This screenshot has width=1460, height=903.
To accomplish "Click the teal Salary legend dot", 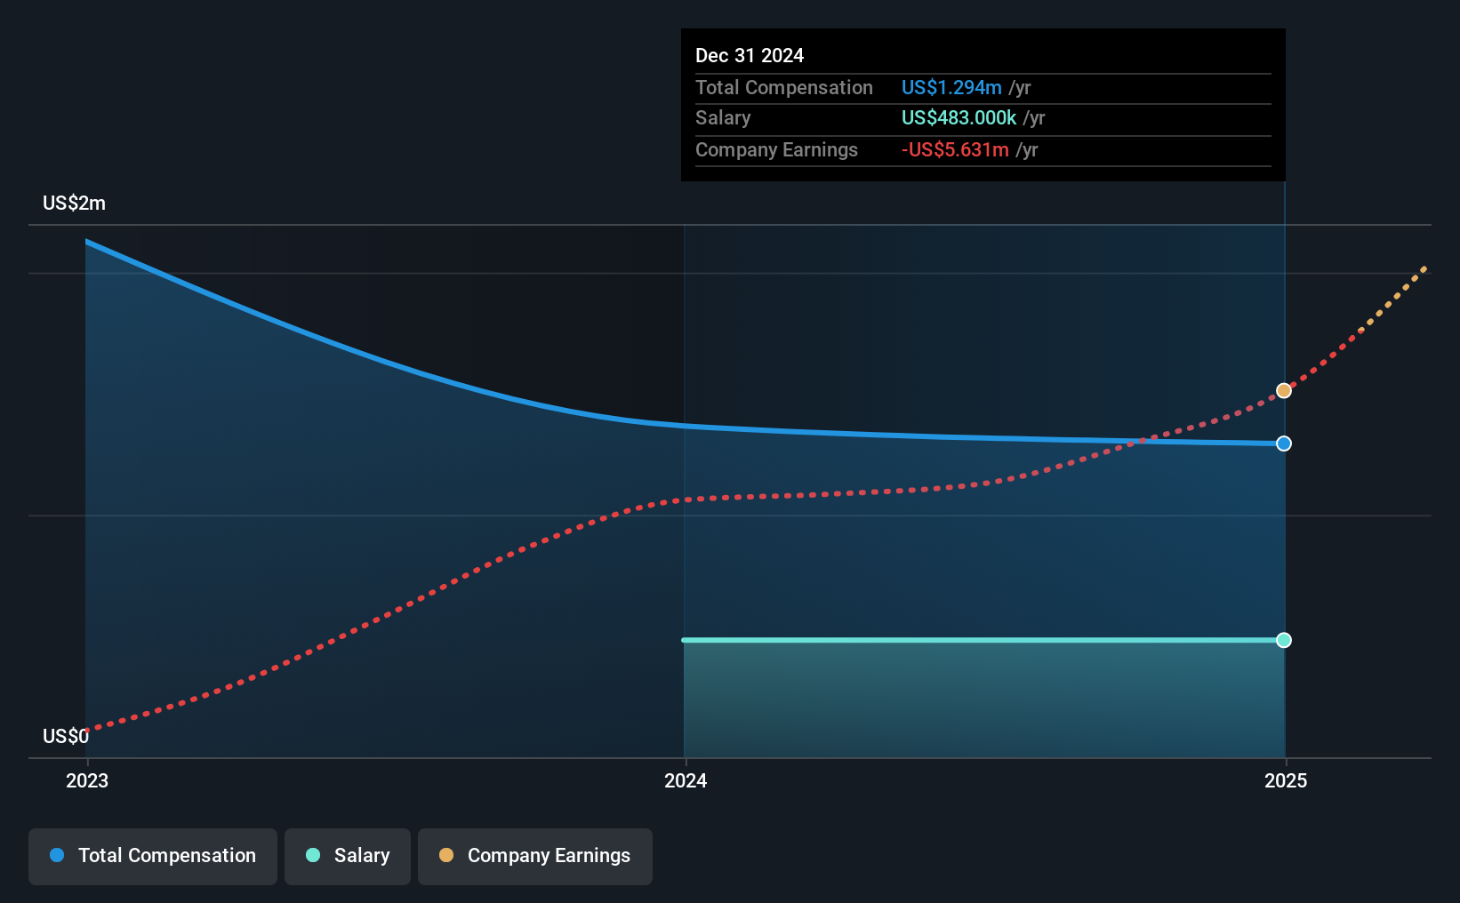I will tap(313, 855).
